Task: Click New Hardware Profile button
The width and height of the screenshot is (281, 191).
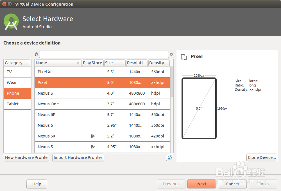Action: tap(26, 157)
